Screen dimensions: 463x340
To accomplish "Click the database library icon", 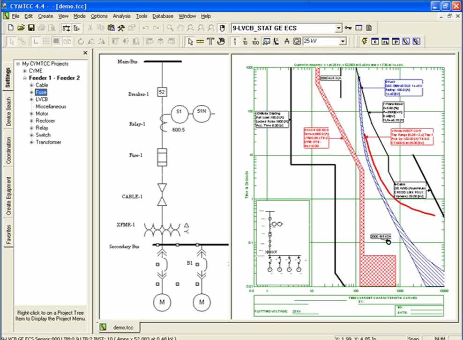I will pyautogui.click(x=111, y=28).
